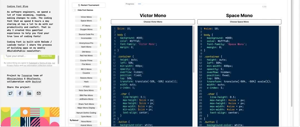Open the Privacy Policy link
Viewport: 300px width, 127px height.
click(13, 65)
